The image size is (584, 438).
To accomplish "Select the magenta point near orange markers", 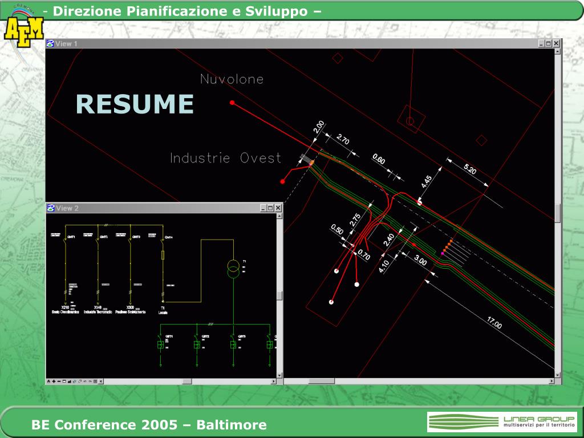I will tap(443, 253).
